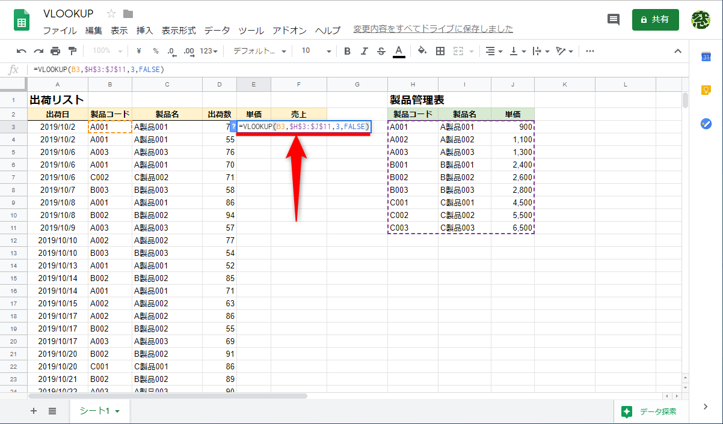Viewport: 723px width, 424px height.
Task: Toggle italic formatting
Action: click(x=363, y=51)
